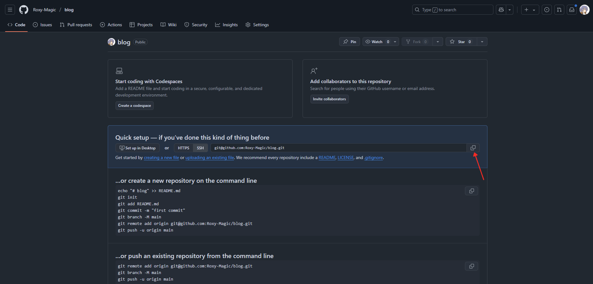Copy the push existing repository commands
Image resolution: width=593 pixels, height=284 pixels.
click(472, 266)
